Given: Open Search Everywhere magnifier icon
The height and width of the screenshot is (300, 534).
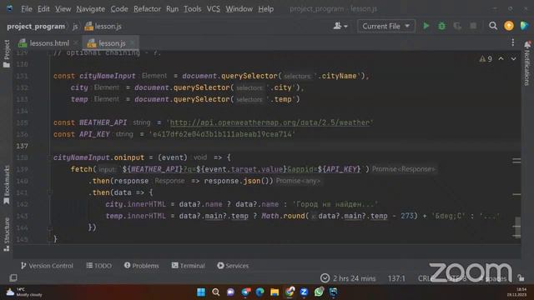Looking at the screenshot, I should [x=493, y=26].
